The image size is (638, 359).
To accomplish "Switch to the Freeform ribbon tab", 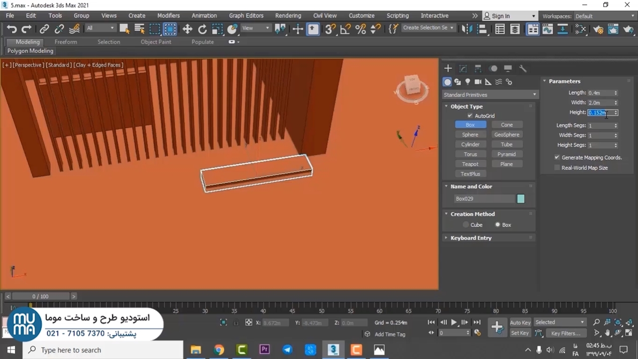I will (66, 42).
